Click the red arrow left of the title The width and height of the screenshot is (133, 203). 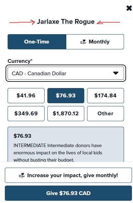click(22, 22)
